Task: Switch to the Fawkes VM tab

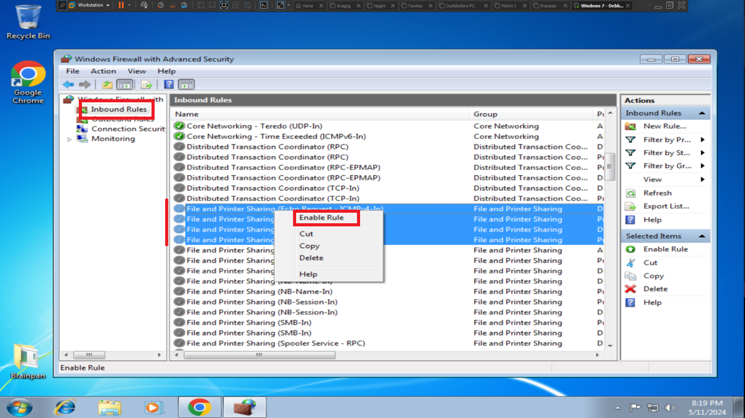Action: pos(417,5)
